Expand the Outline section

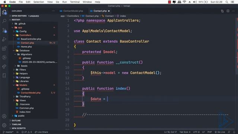16,121
